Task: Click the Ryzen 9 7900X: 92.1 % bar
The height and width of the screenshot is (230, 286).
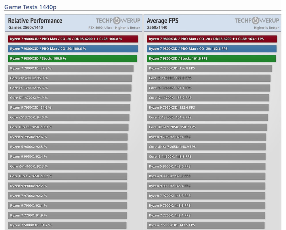Action: 68,206
